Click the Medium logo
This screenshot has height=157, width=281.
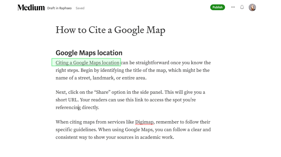(x=31, y=7)
